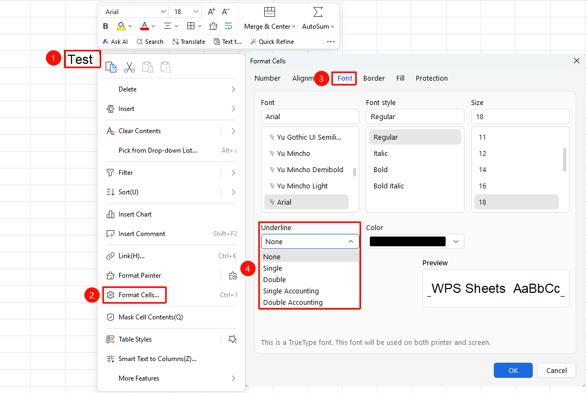Switch to the Number tab

point(267,78)
